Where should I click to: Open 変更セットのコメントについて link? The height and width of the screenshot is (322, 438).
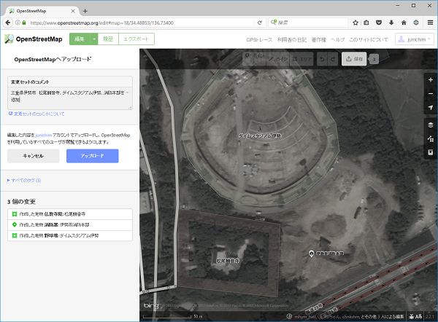pyautogui.click(x=36, y=114)
